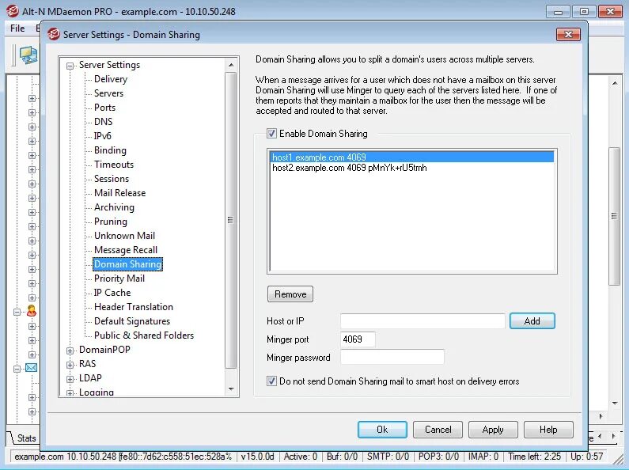Click the POP3: 0/0 status bar entry
Screen dimensions: 629x470
click(x=438, y=457)
